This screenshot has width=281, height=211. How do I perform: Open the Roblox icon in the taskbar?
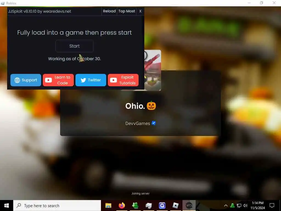[x=175, y=206]
